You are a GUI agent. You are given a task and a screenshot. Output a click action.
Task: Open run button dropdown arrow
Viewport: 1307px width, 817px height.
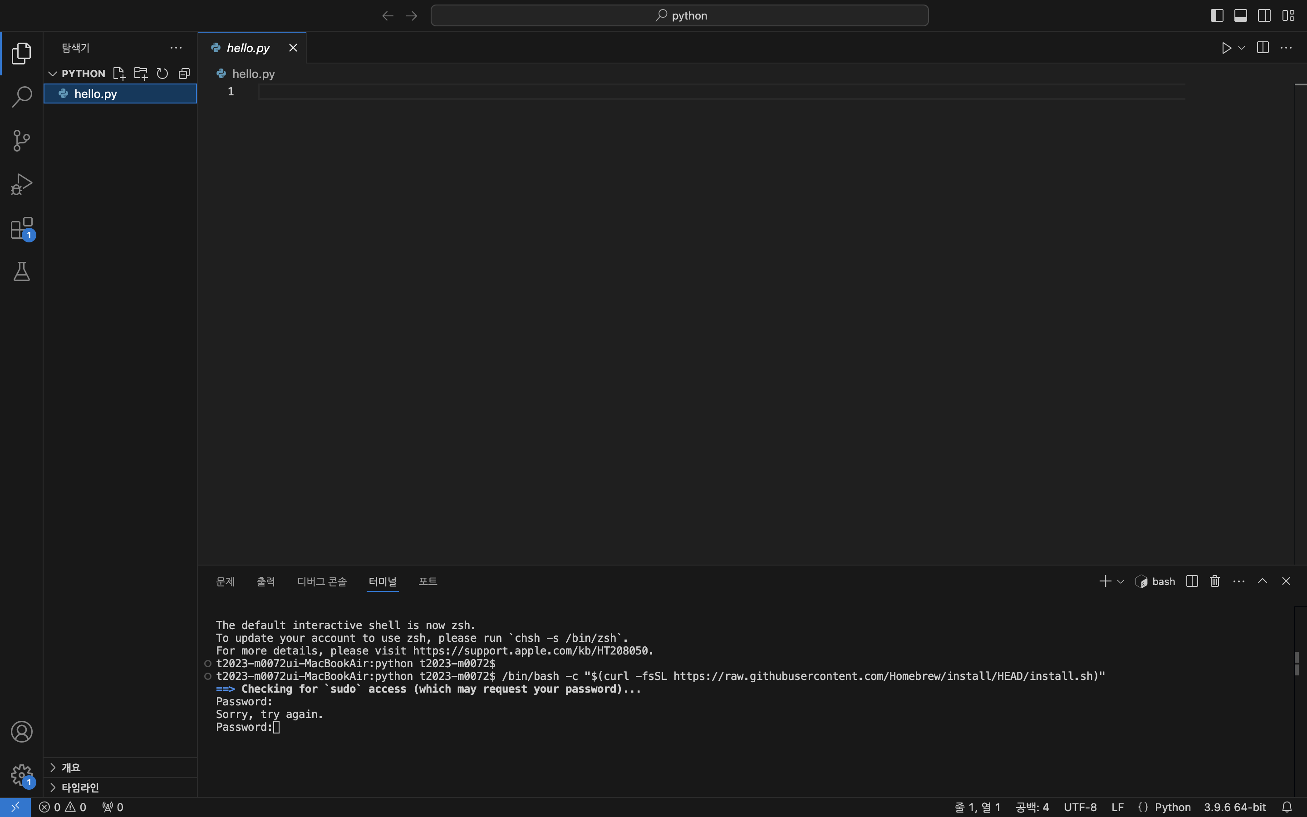coord(1242,48)
